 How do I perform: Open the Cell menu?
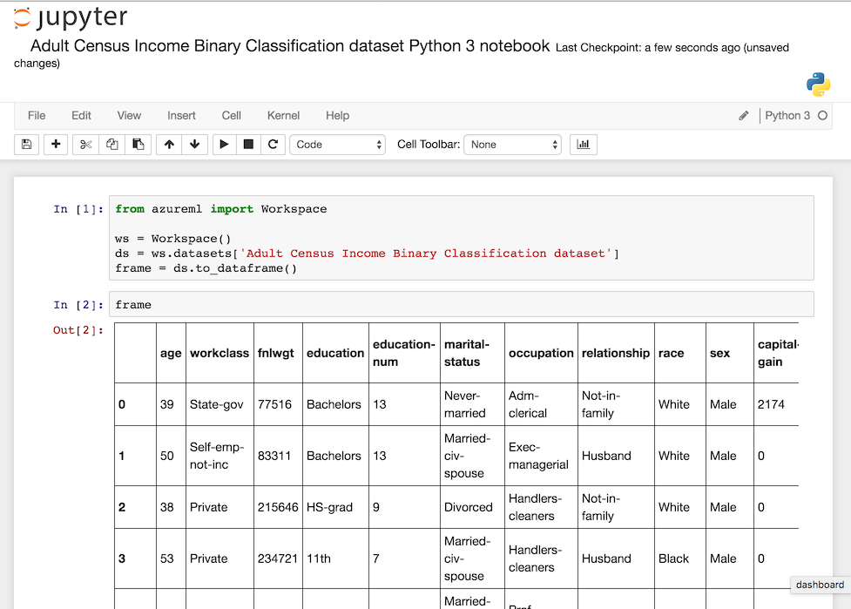(231, 116)
